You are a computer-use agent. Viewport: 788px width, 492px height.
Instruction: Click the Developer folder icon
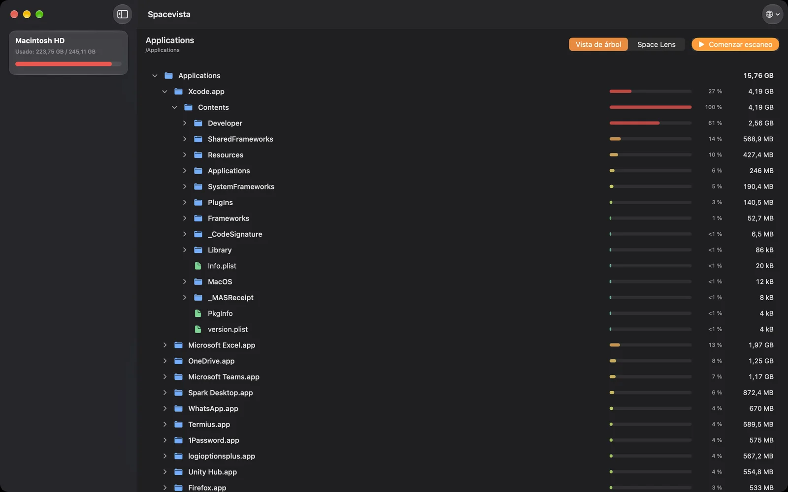(x=198, y=123)
